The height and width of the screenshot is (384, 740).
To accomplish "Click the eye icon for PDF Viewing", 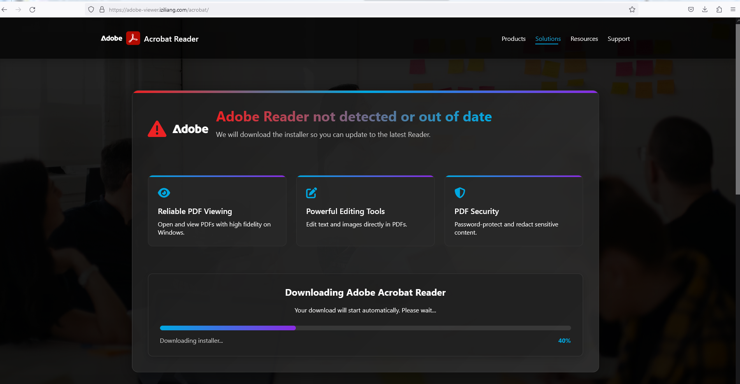I will pyautogui.click(x=164, y=193).
